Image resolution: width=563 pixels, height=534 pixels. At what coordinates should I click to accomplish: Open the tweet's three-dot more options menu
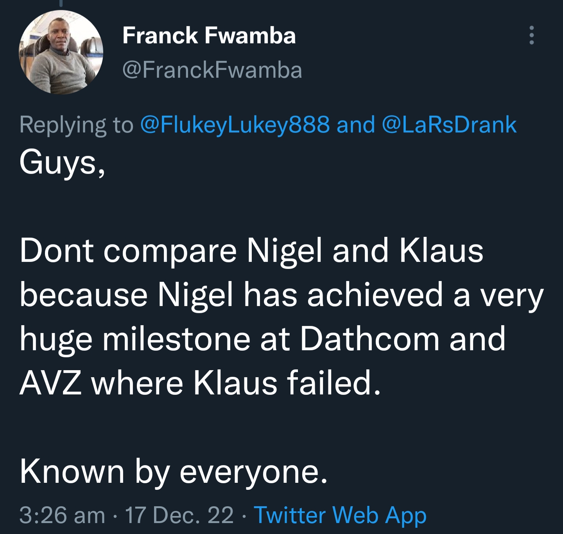[531, 35]
